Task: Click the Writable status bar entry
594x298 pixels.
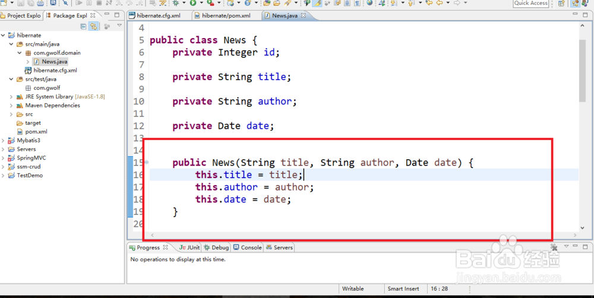Action: click(353, 289)
